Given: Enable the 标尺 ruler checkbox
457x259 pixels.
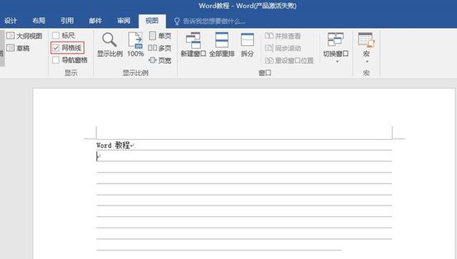Looking at the screenshot, I should 56,36.
